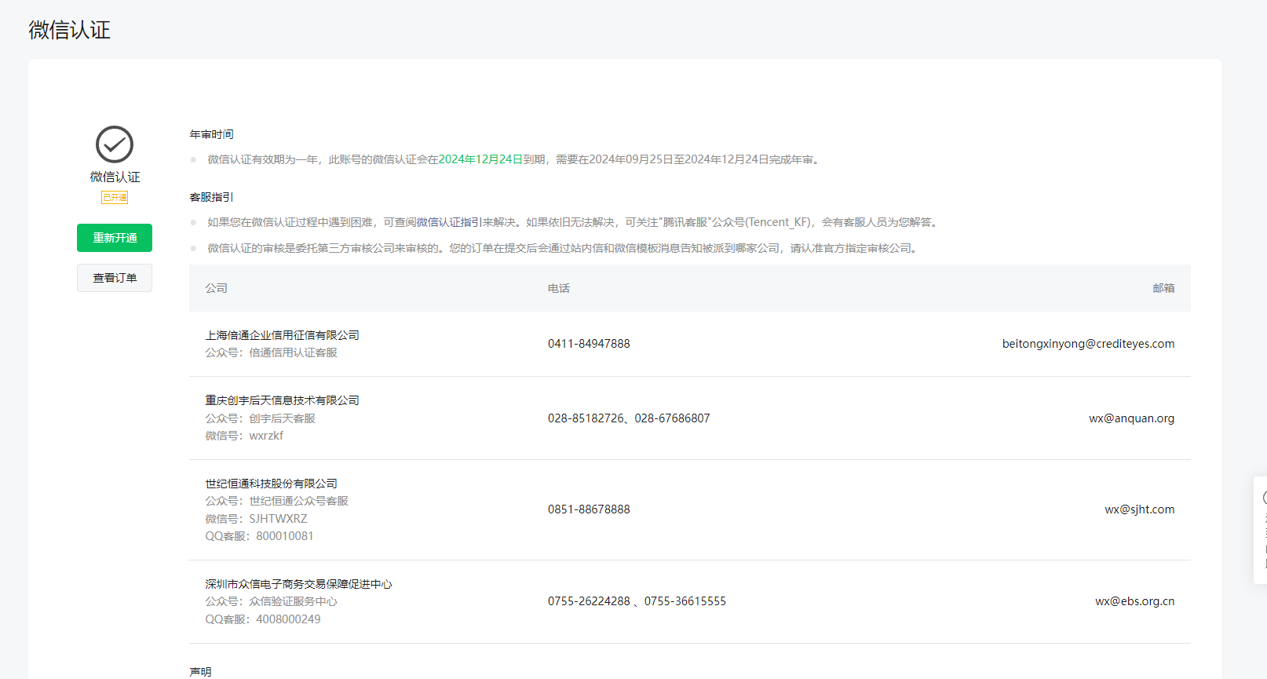Select company name 深圳市众信电子商务交易保障促进中心

tap(299, 584)
